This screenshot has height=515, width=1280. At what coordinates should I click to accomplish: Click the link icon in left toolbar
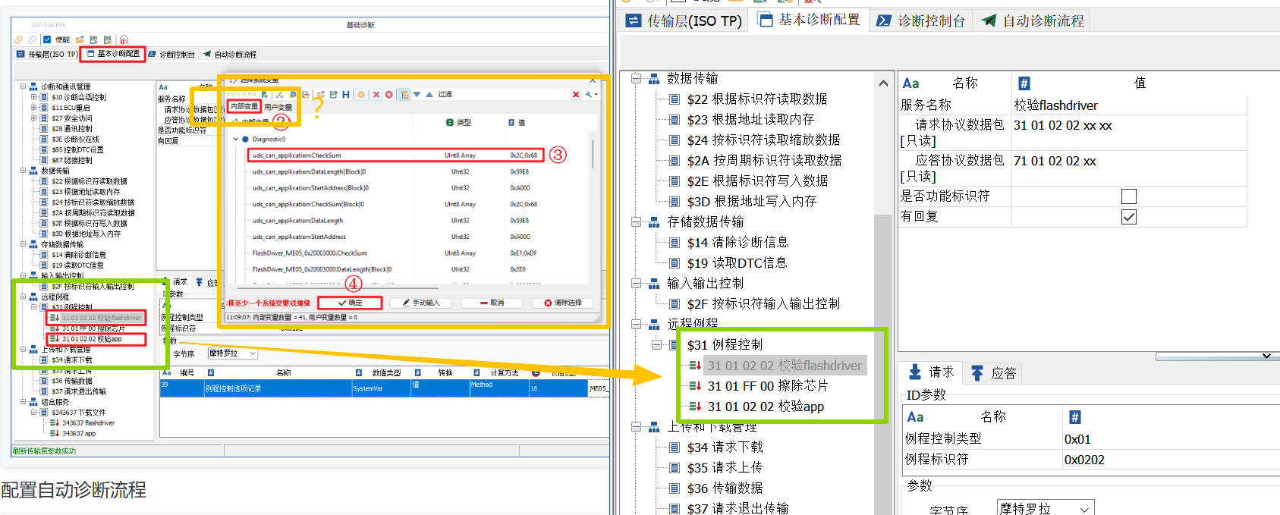pyautogui.click(x=18, y=39)
